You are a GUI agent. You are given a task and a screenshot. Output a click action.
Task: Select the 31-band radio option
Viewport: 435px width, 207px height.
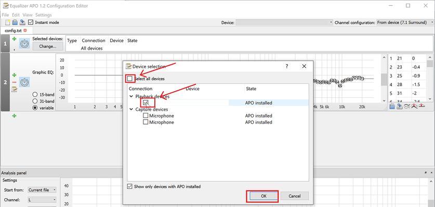pyautogui.click(x=35, y=101)
